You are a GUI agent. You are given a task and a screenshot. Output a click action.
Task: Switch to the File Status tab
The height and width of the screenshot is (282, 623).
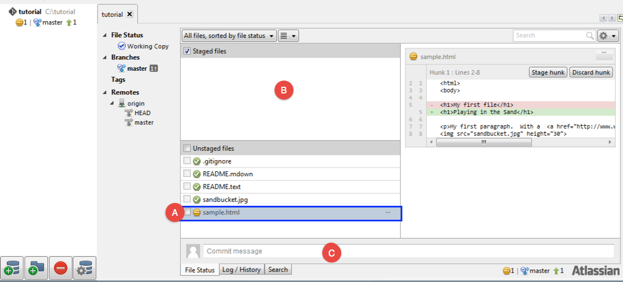pyautogui.click(x=200, y=270)
